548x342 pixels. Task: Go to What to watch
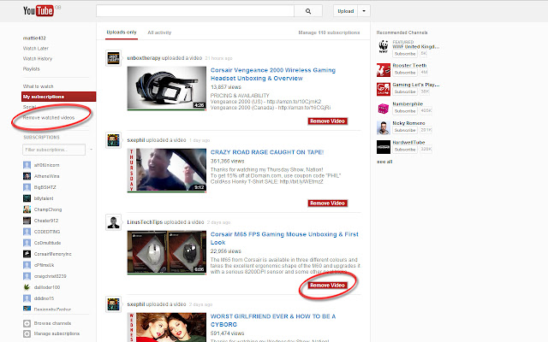(x=38, y=86)
